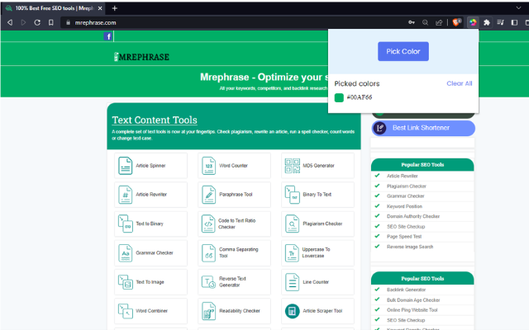Viewport: 529px width, 330px height.
Task: Open Code to Text Ratio Checker
Action: point(234,224)
